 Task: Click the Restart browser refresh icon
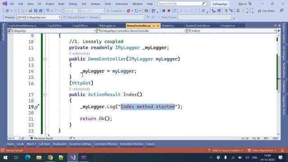[x=136, y=11]
